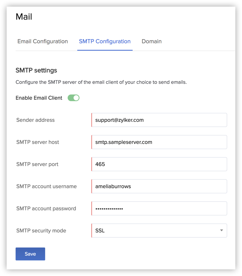Click the Sender address input field

(x=159, y=120)
